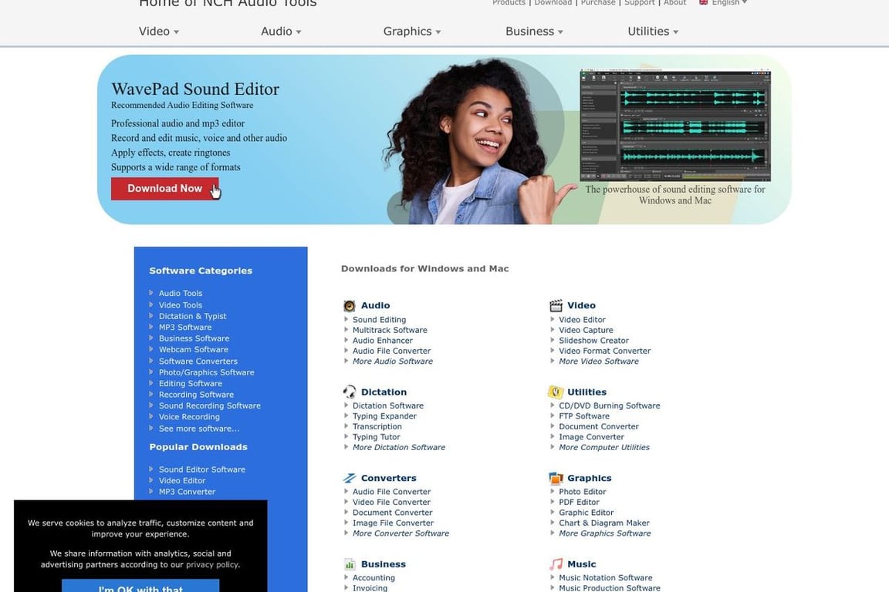Open Video Capture link

point(586,330)
